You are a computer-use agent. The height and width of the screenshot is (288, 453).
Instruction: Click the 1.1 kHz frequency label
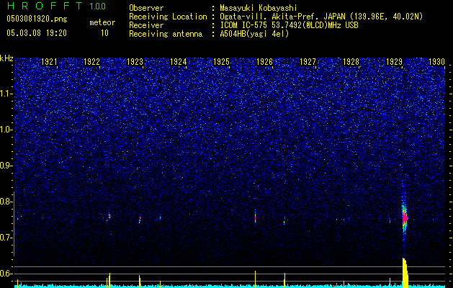[6, 94]
